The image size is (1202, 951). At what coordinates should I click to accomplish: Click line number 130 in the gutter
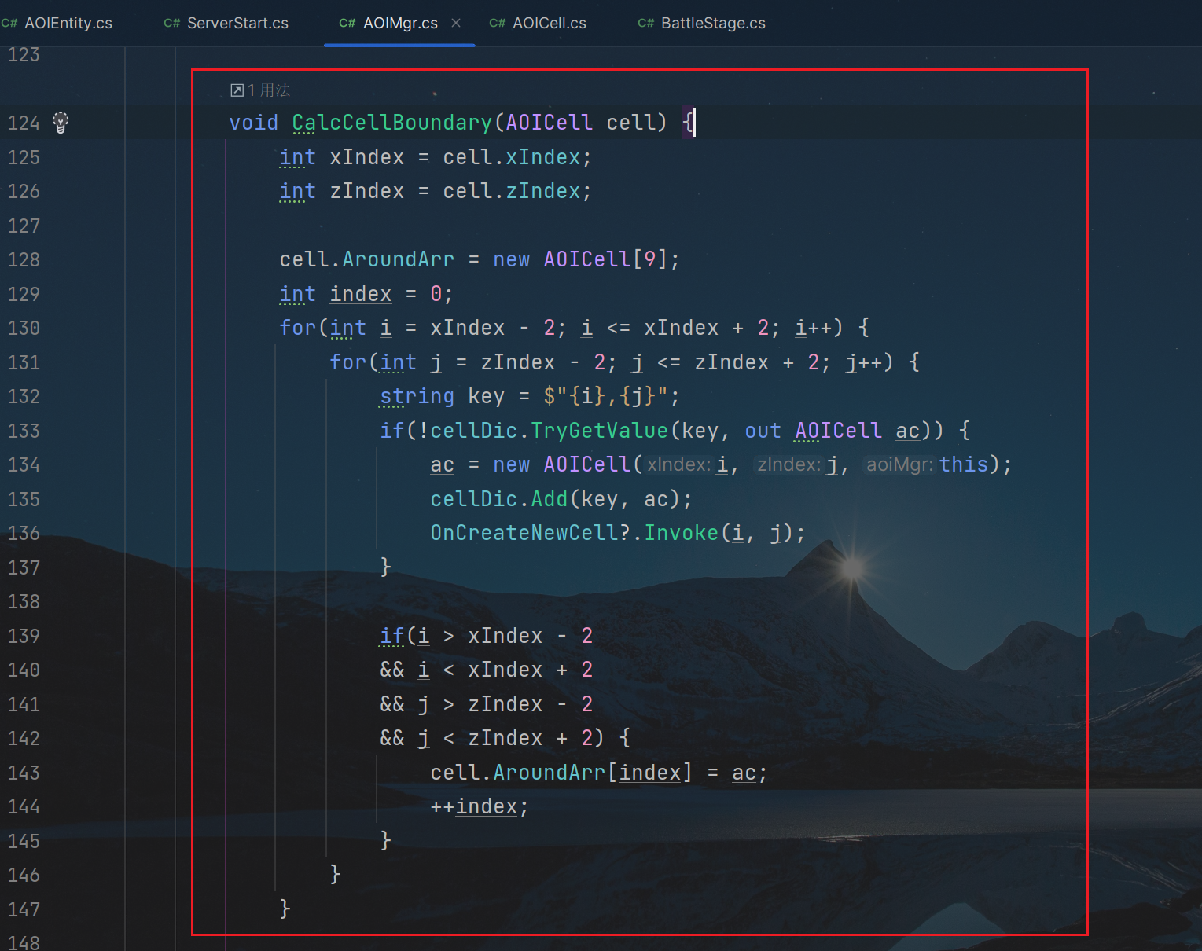coord(24,328)
